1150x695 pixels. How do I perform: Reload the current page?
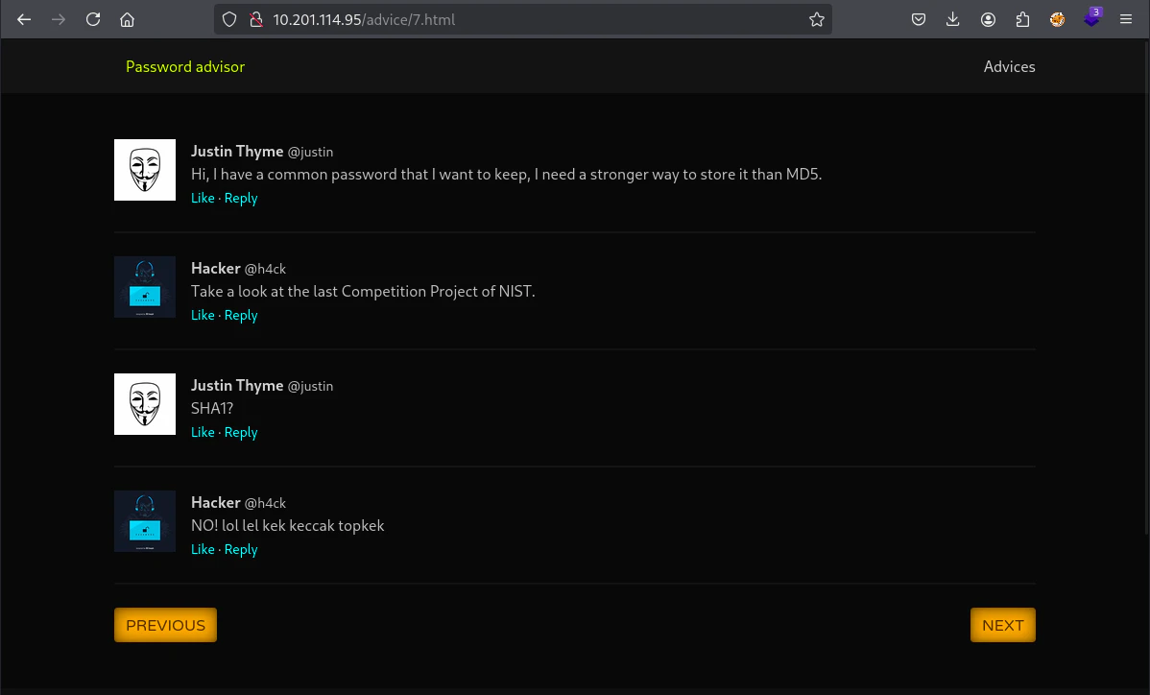[93, 20]
